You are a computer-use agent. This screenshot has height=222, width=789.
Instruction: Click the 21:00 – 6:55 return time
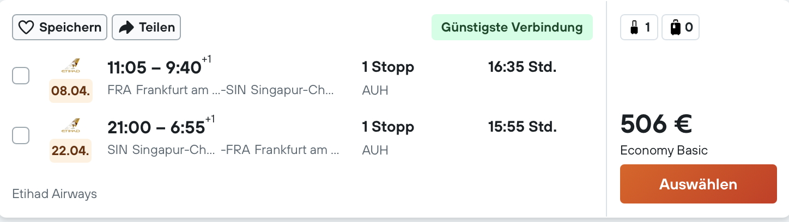[x=156, y=128]
